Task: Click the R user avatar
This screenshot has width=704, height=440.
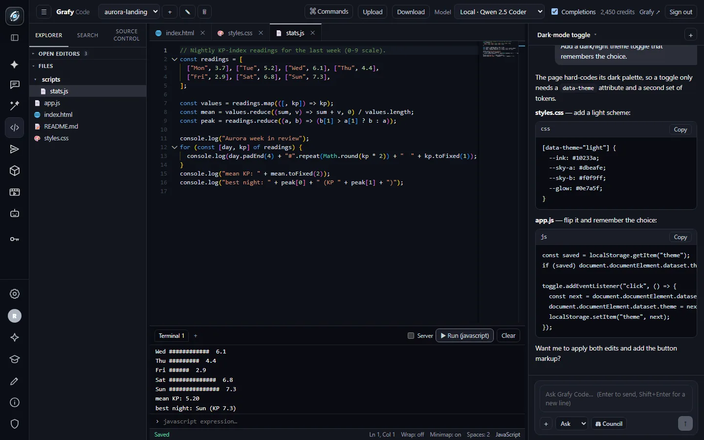Action: [15, 316]
